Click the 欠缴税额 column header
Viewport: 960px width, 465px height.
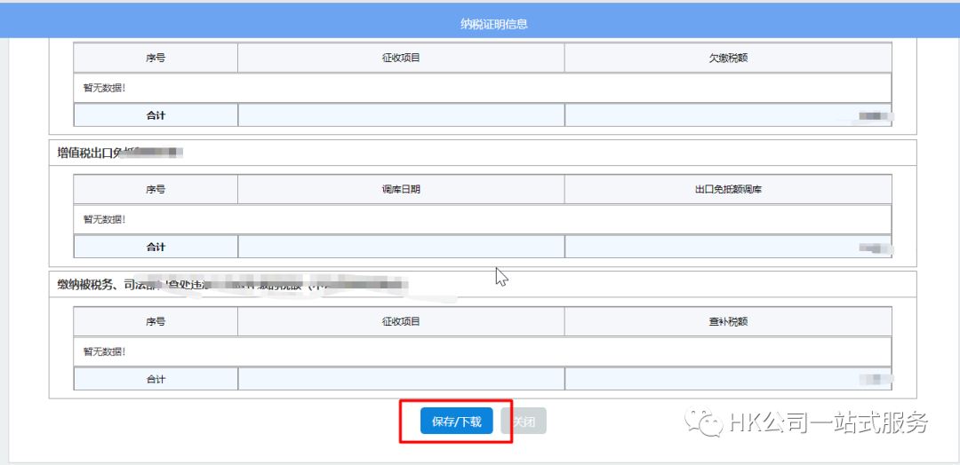(727, 58)
